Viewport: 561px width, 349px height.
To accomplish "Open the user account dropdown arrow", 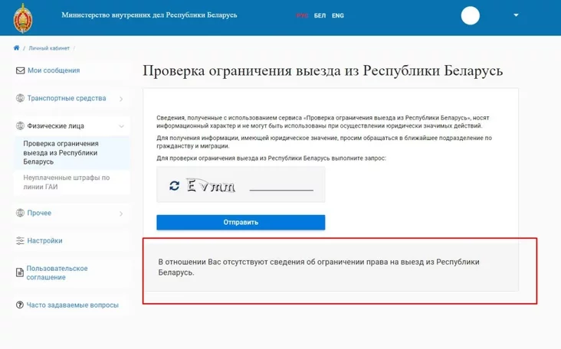I will (516, 15).
